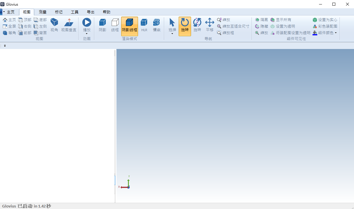354x209 pixels.
Task: Toggle 全屏 full screen mode
Action: point(5,26)
